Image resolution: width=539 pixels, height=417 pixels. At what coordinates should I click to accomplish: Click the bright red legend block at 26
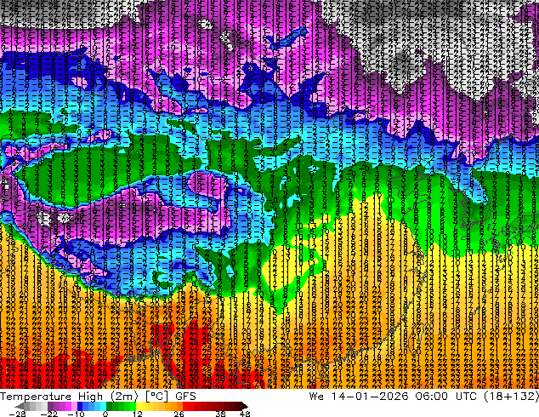pyautogui.click(x=185, y=406)
